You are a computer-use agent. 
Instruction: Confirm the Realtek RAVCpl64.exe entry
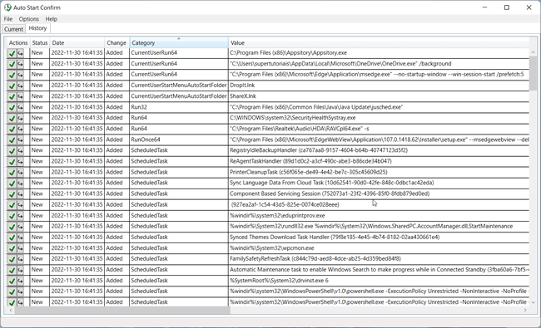pos(12,129)
